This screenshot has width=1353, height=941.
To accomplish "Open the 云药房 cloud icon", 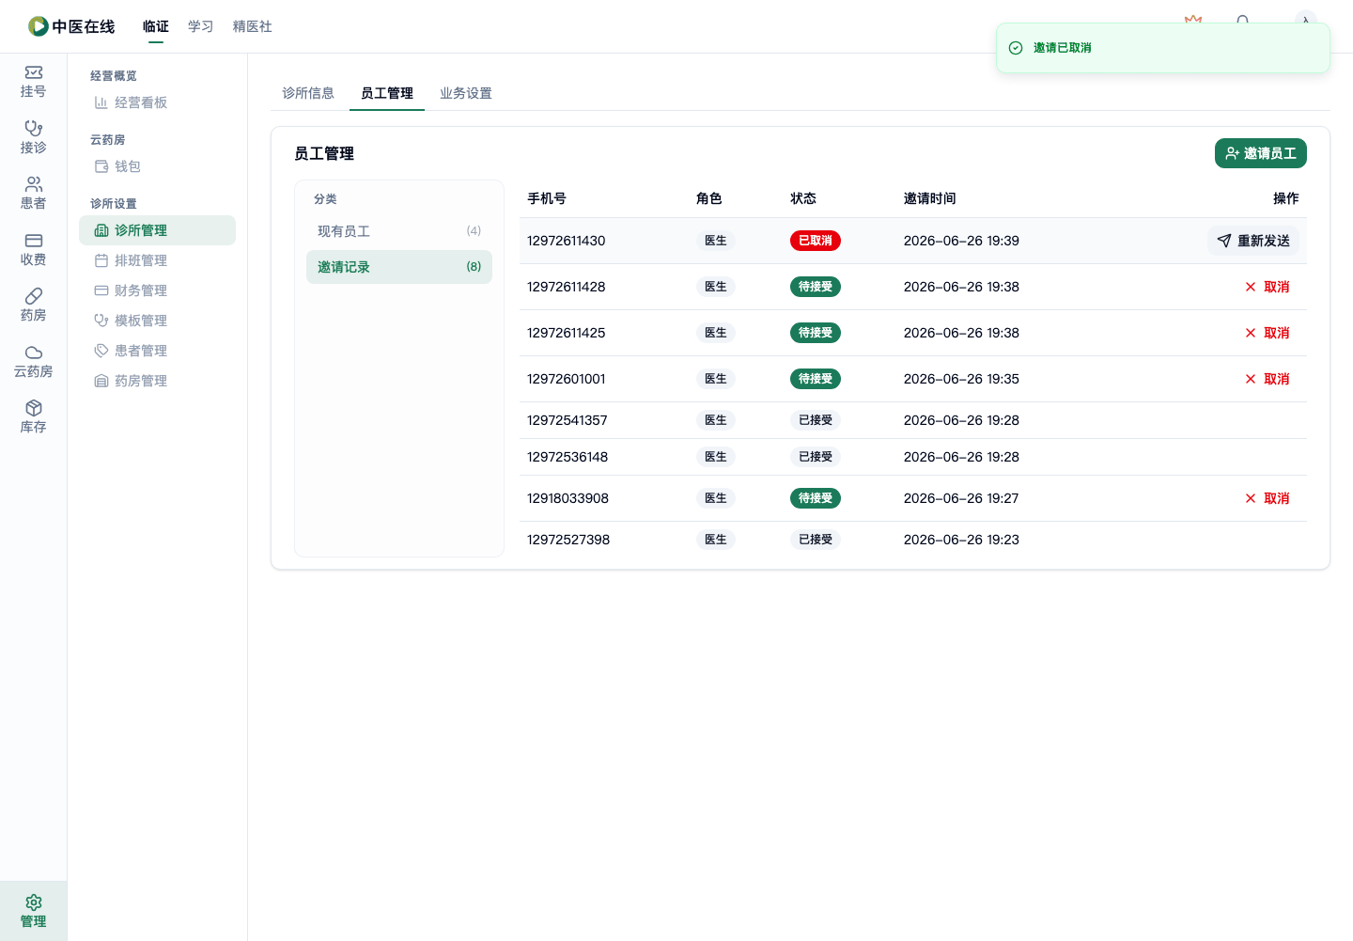I will [34, 353].
